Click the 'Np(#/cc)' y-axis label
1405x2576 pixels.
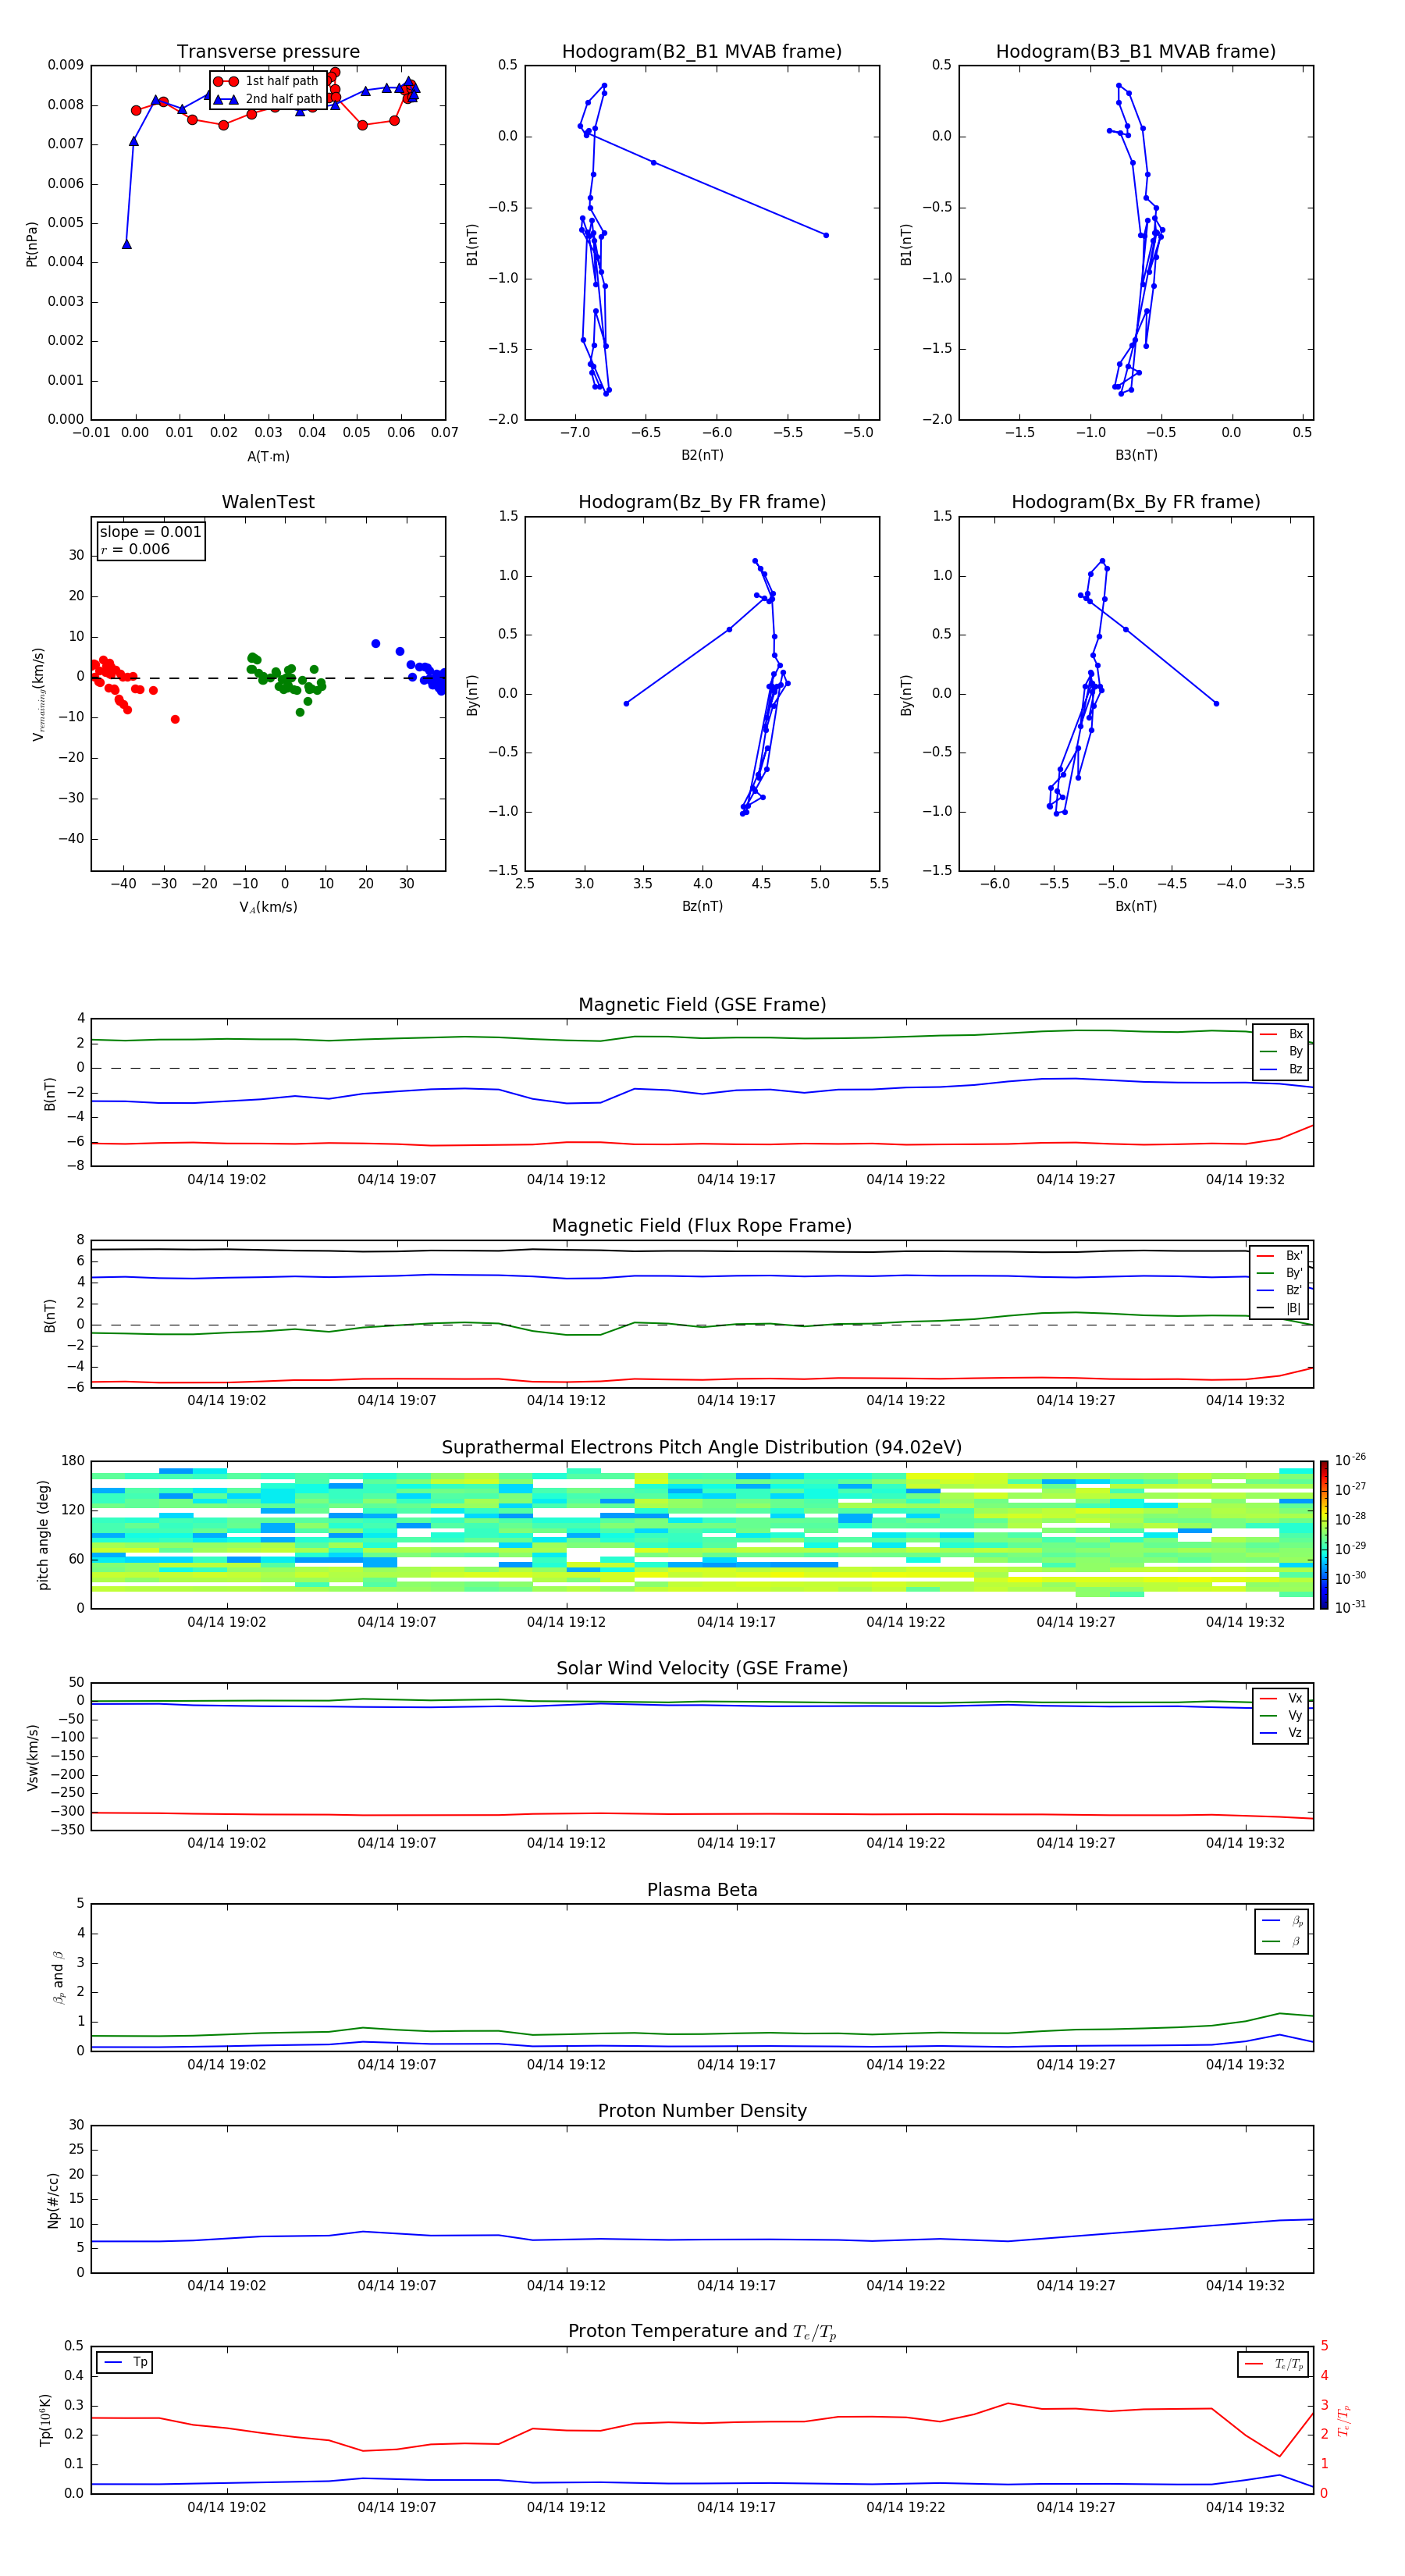tap(53, 2200)
